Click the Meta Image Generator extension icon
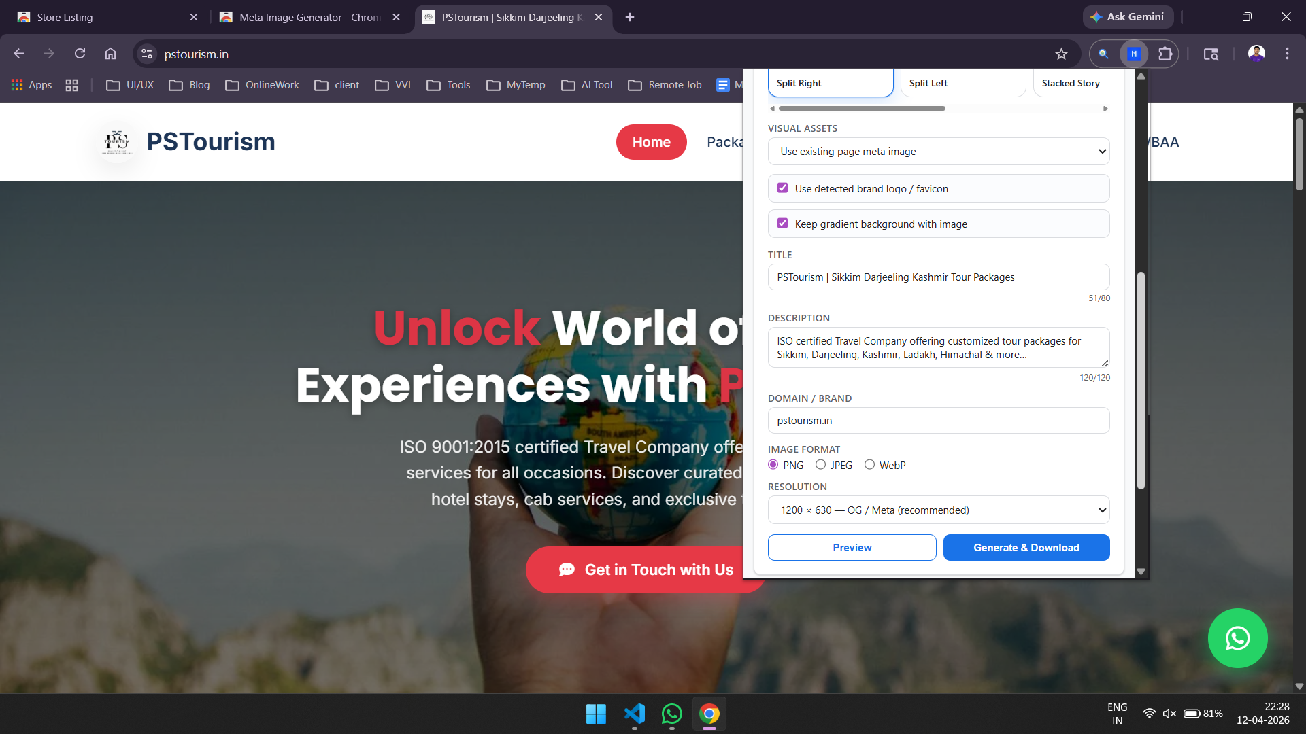This screenshot has height=734, width=1306. [1133, 54]
